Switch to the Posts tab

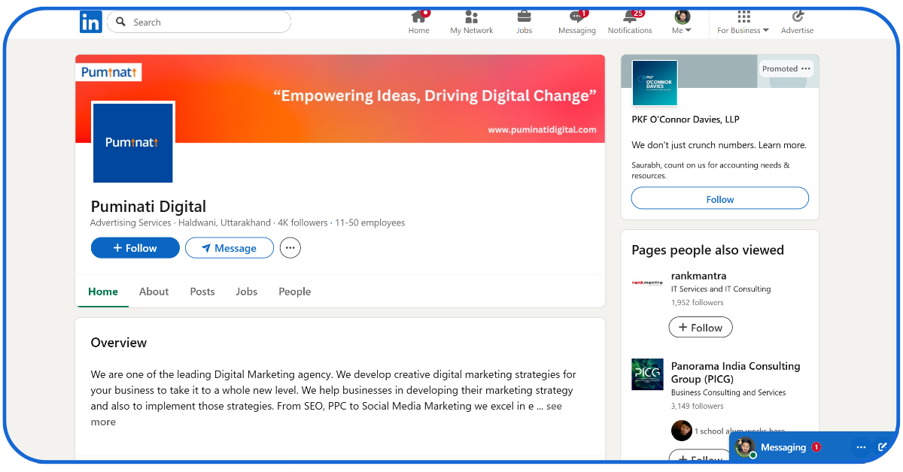pyautogui.click(x=202, y=292)
